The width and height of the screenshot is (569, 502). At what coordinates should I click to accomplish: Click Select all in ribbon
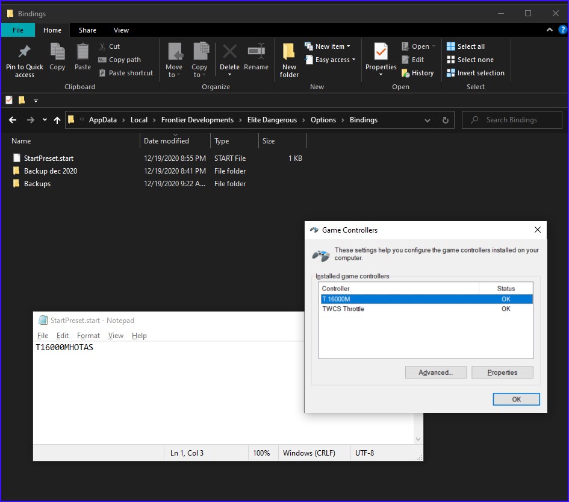point(465,46)
